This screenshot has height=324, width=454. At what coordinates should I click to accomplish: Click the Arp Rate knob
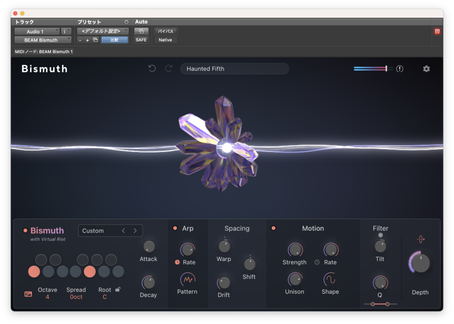[x=188, y=249]
